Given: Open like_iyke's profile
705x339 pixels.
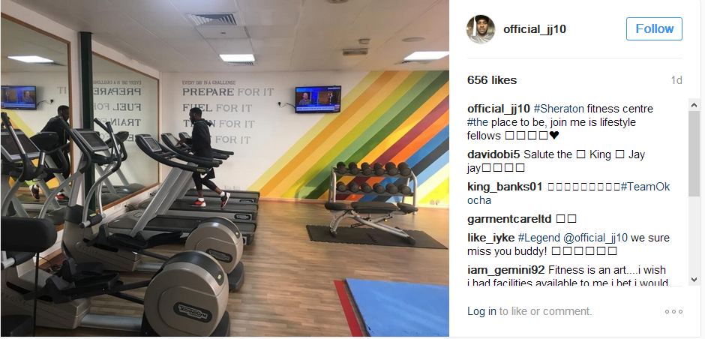Looking at the screenshot, I should click(491, 238).
